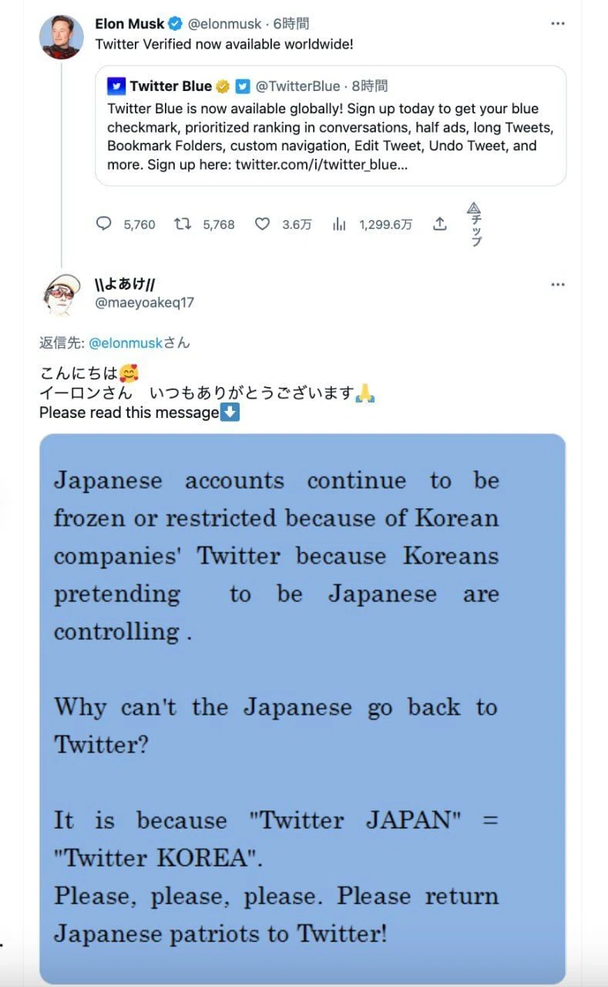The width and height of the screenshot is (608, 987).
Task: Click Elon Musk's blue verified badge
Action: (x=176, y=24)
